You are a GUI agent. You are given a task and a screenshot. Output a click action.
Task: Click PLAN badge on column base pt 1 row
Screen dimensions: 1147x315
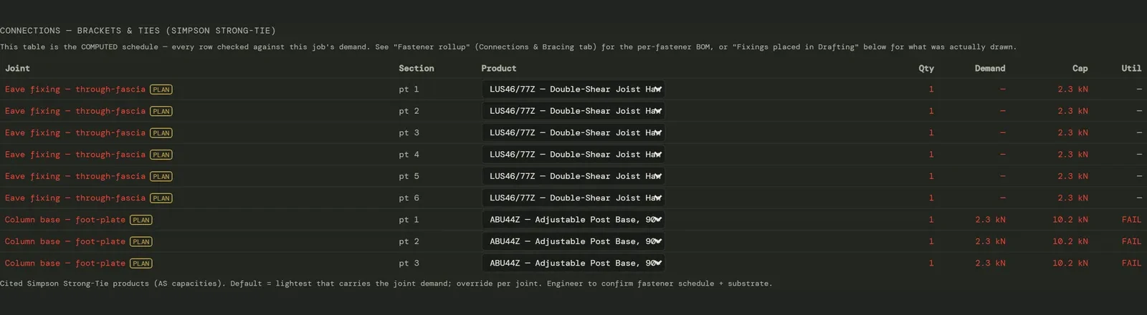141,220
